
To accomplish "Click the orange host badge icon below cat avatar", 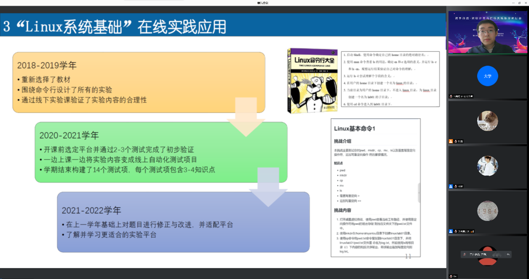I will click(451, 141).
